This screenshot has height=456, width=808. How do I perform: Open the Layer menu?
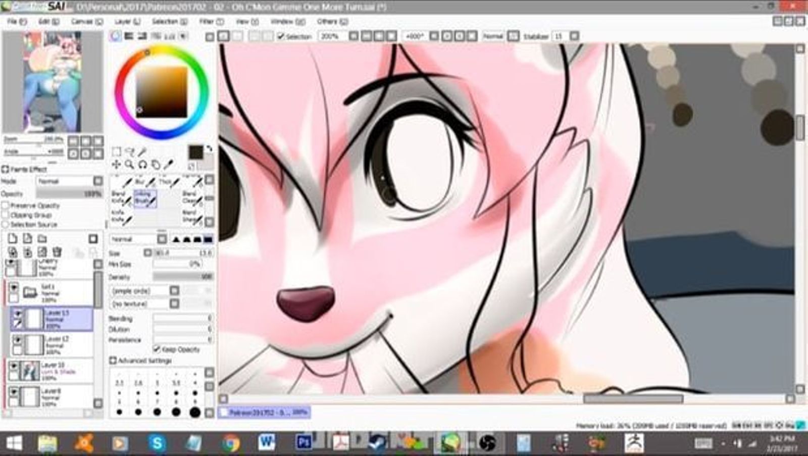[x=127, y=22]
